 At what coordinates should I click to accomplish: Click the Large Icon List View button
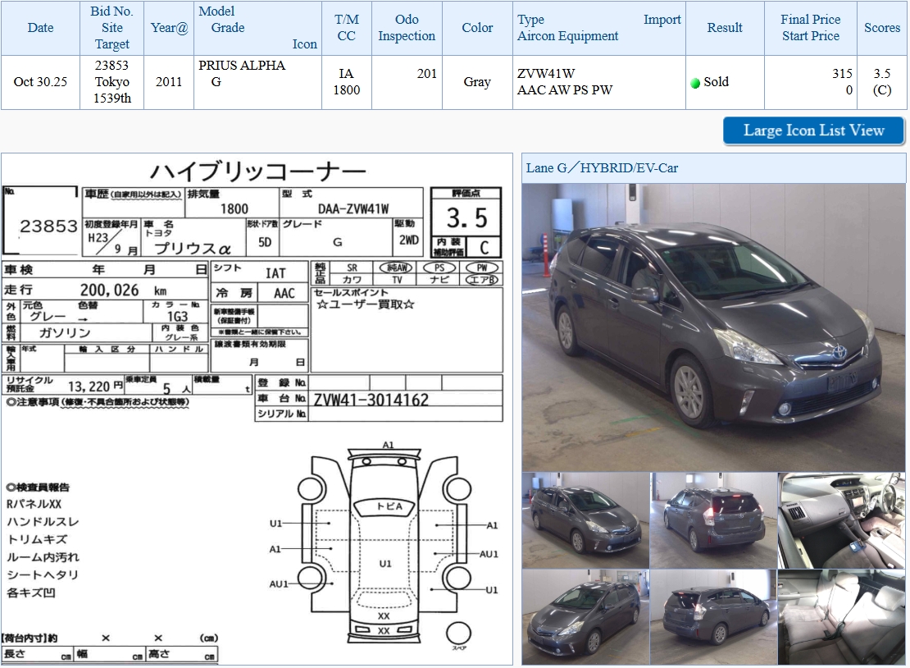(x=813, y=130)
